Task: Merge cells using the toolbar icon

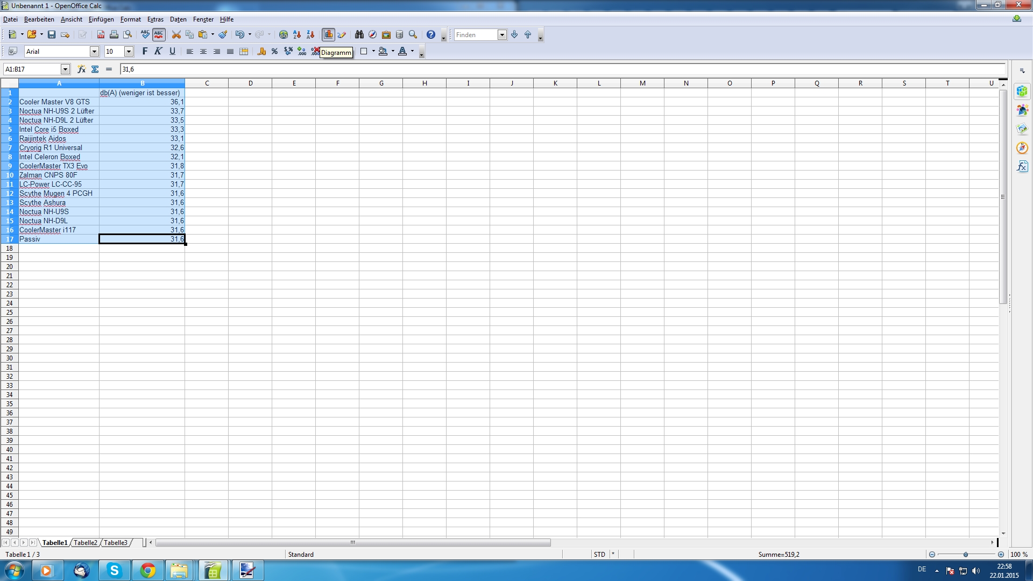Action: (x=244, y=51)
